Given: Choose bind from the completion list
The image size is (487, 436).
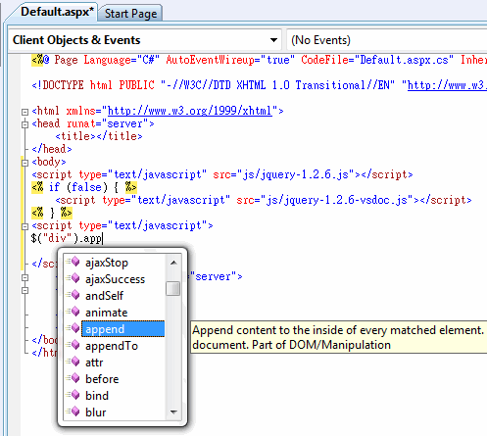Looking at the screenshot, I should 97,396.
